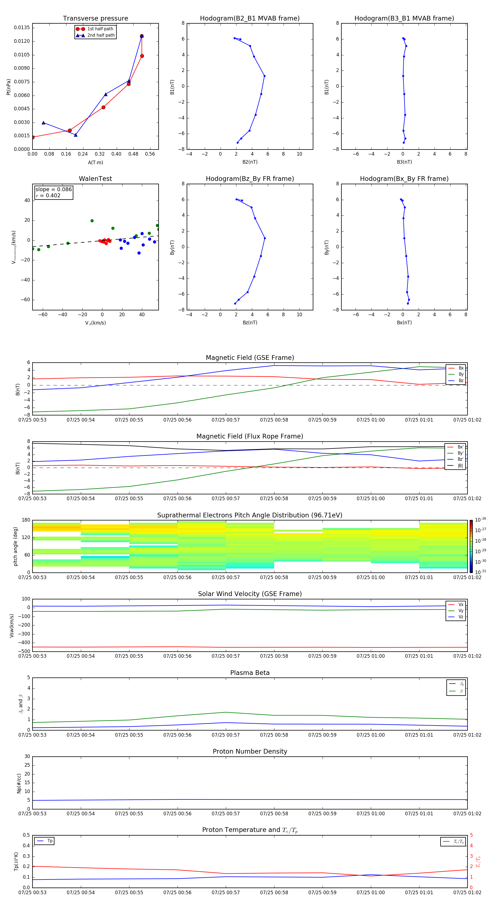Click the "B2(nT)" x-axis label
This screenshot has width=500, height=917.
click(x=250, y=162)
